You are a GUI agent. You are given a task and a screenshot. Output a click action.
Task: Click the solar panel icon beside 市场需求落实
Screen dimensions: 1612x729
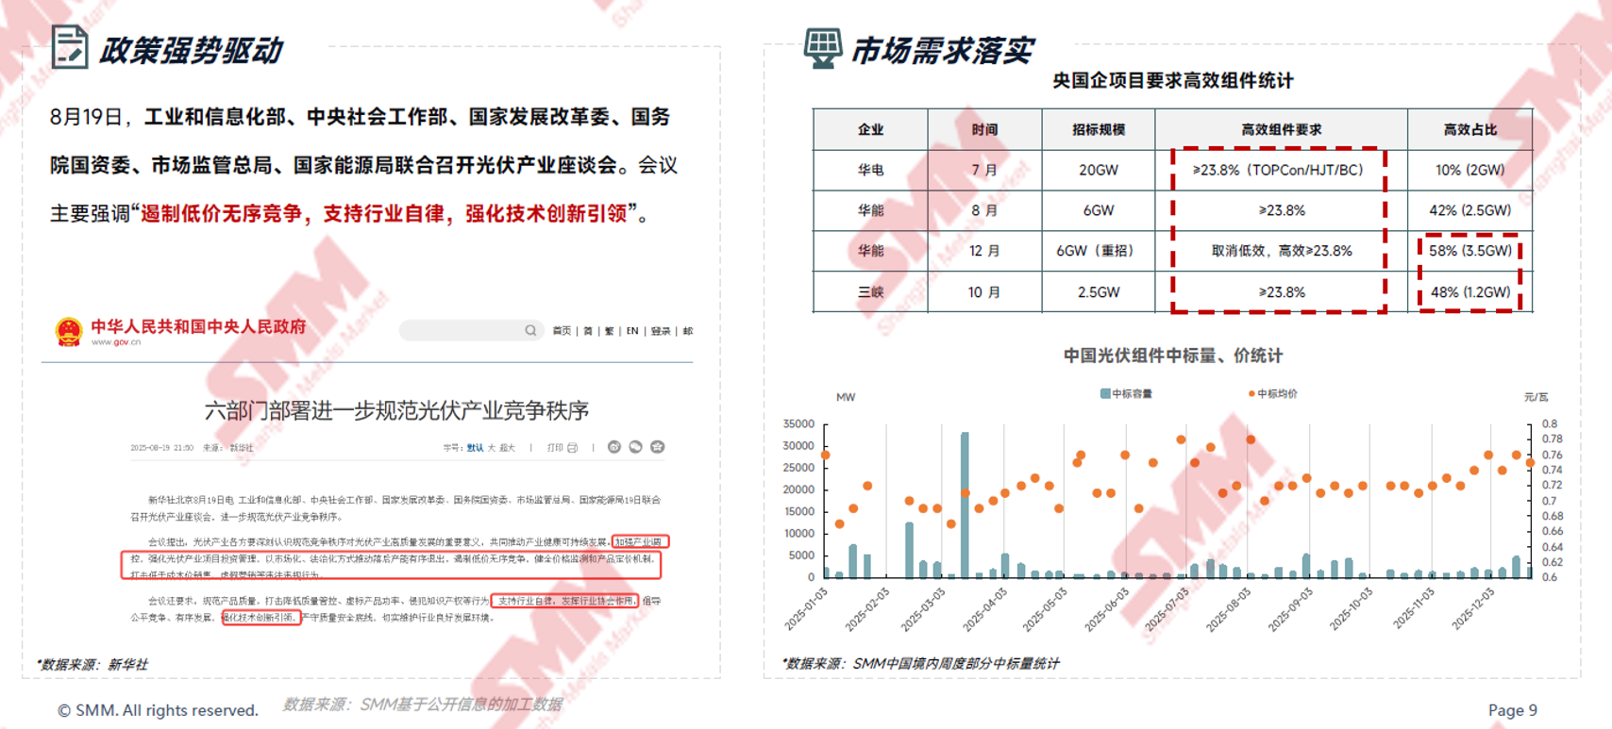822,47
